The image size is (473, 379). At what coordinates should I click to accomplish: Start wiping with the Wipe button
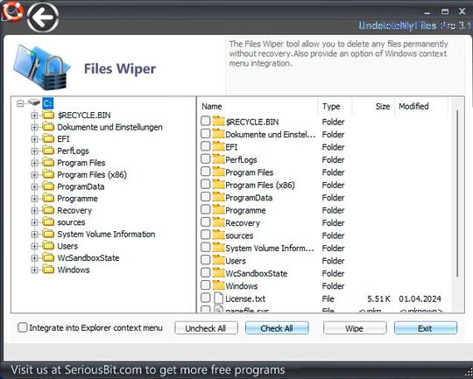(x=355, y=328)
